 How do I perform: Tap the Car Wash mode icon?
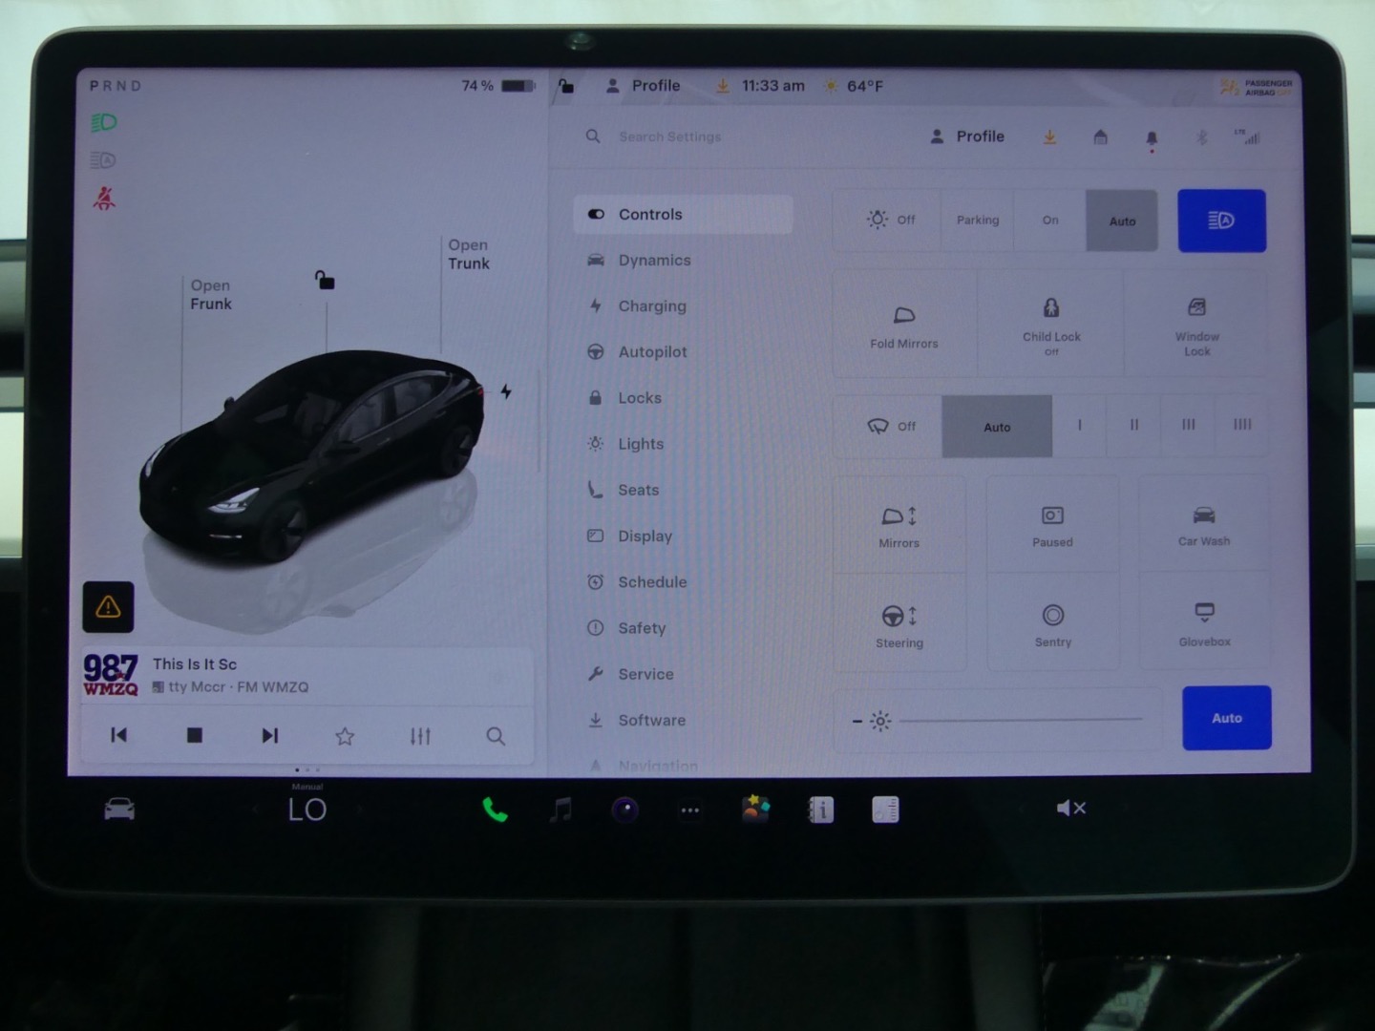click(x=1203, y=525)
